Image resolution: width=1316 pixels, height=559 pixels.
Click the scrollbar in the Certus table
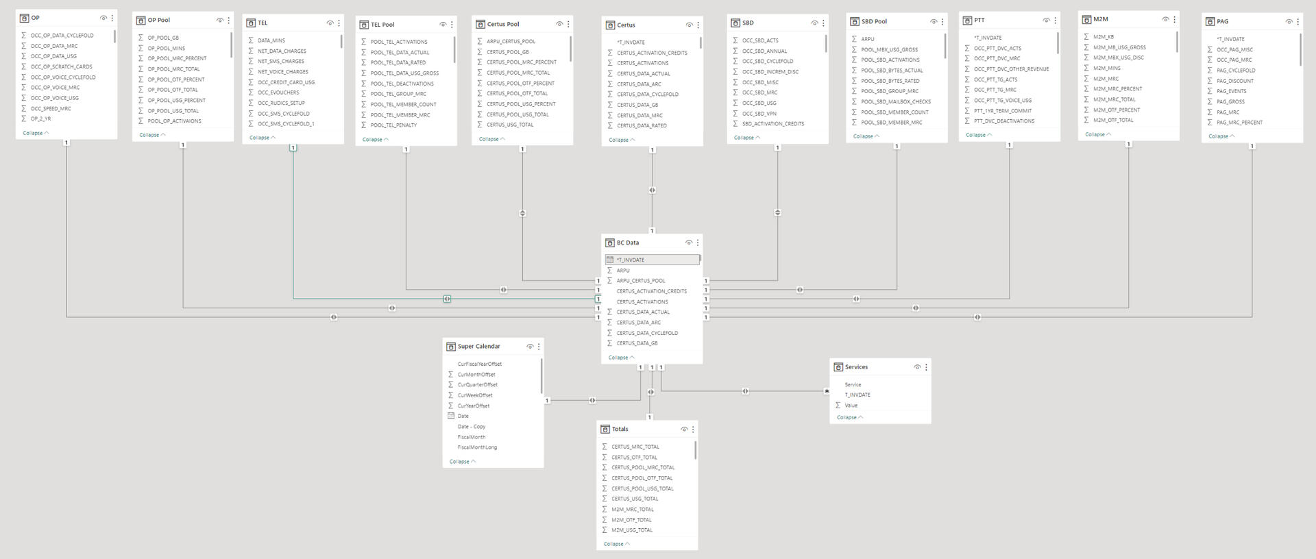tap(700, 43)
